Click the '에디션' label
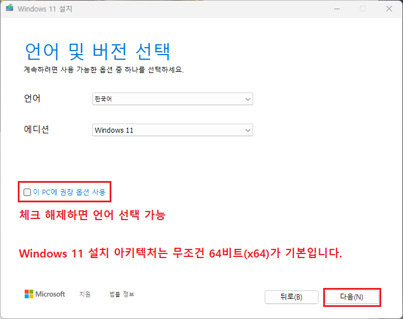The image size is (403, 319). point(37,129)
